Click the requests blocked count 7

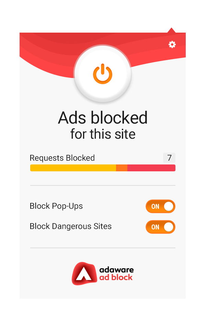(x=169, y=158)
